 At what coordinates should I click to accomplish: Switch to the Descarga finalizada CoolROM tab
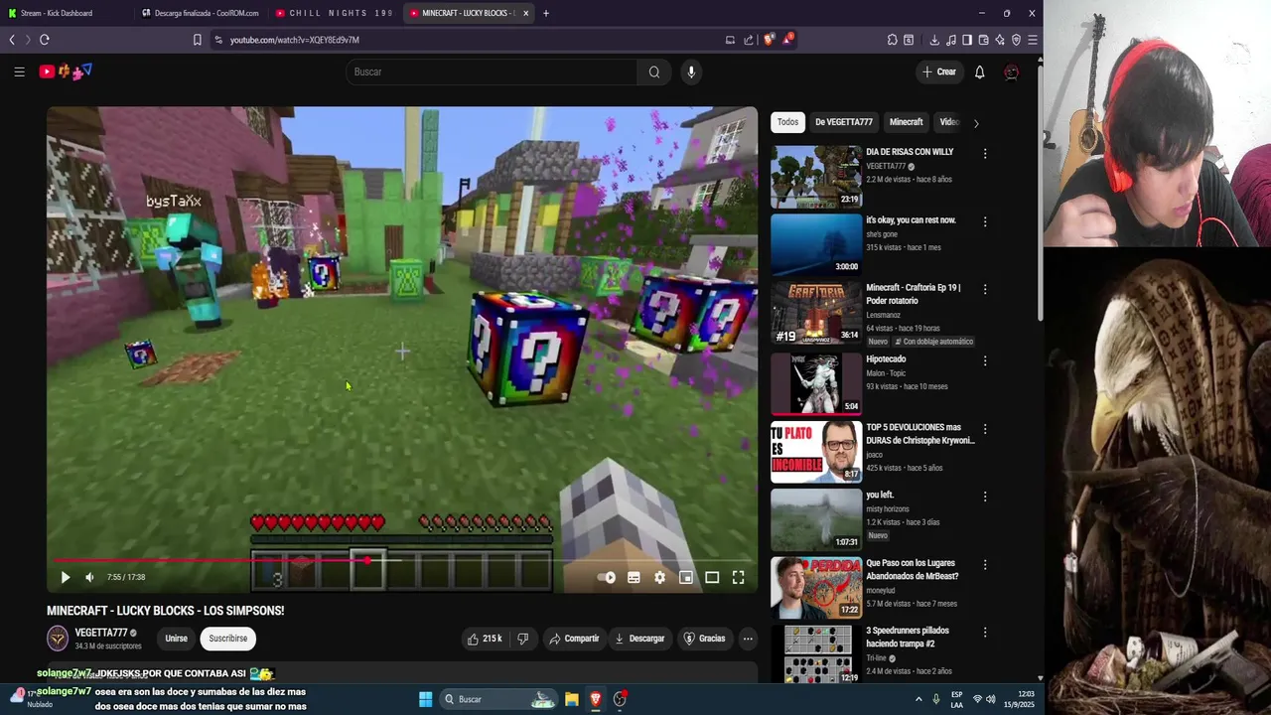coord(199,13)
